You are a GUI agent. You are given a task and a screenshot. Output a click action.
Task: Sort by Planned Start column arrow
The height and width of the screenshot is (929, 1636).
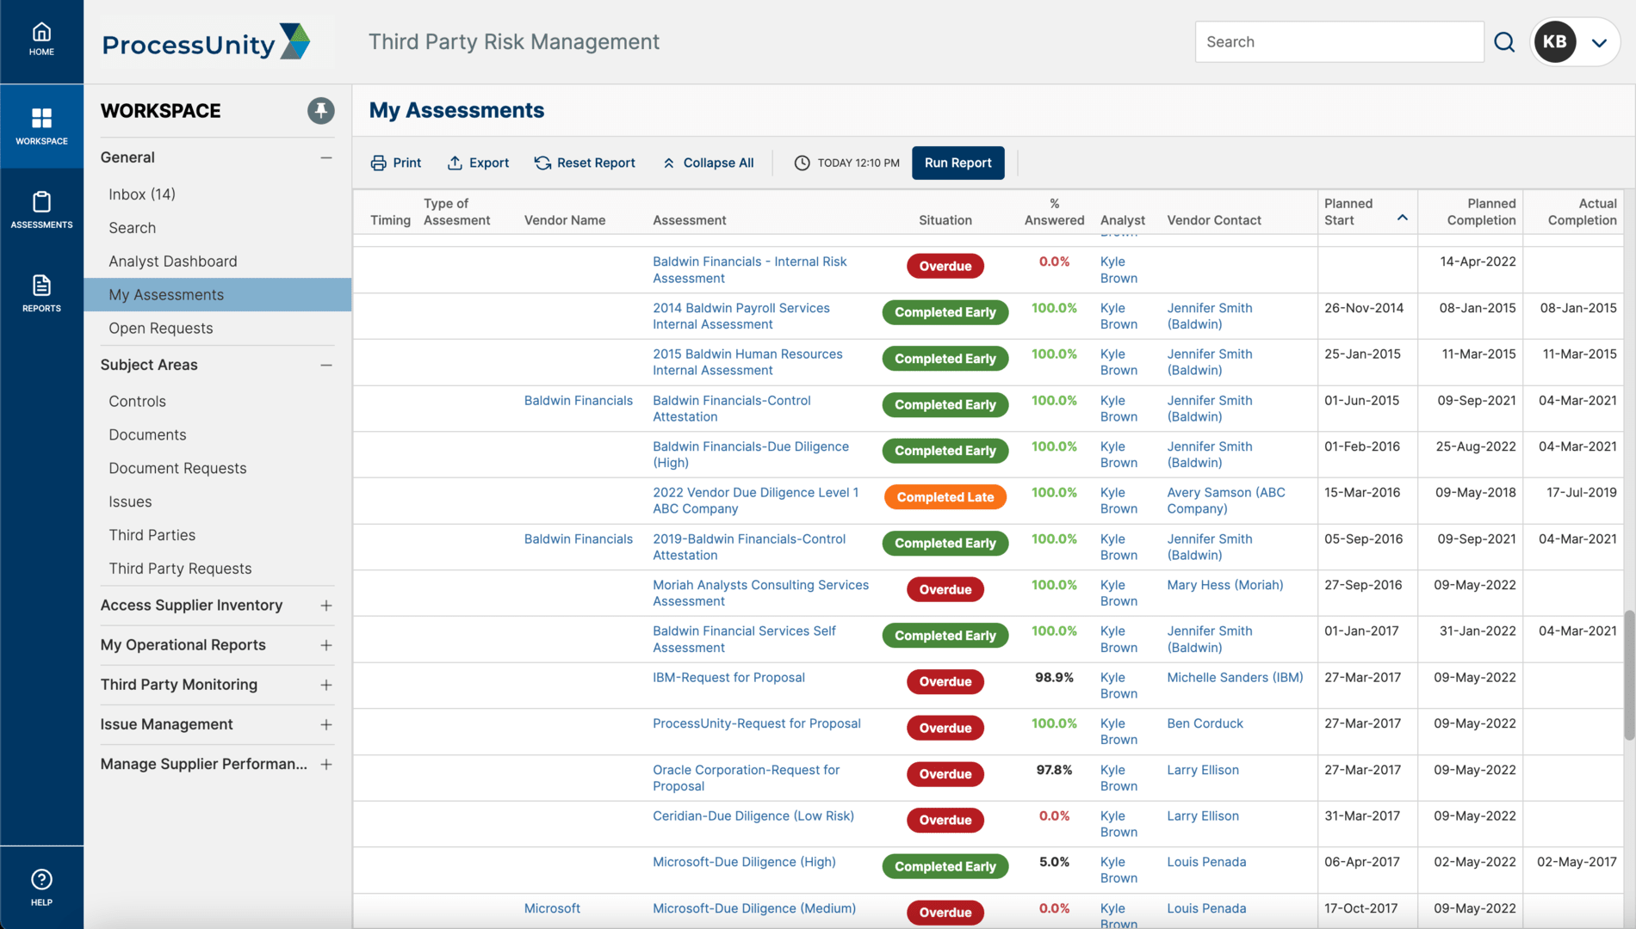(x=1402, y=218)
